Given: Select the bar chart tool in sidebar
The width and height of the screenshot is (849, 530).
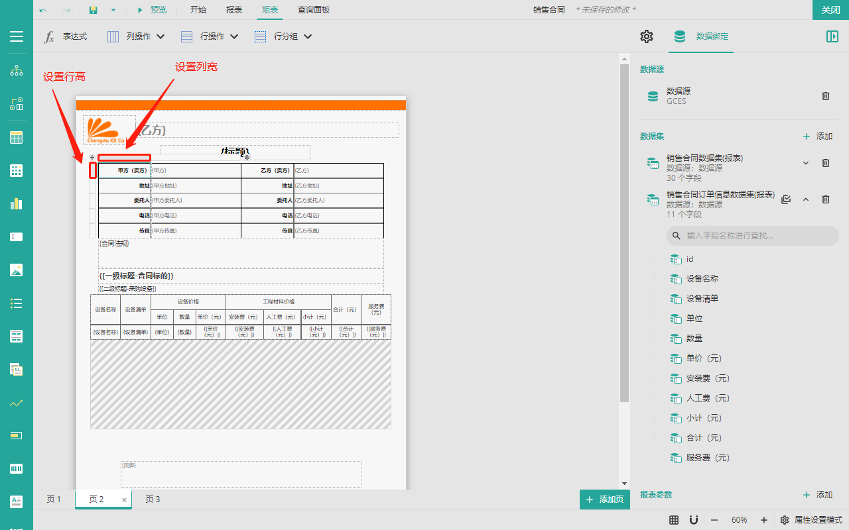Looking at the screenshot, I should pyautogui.click(x=17, y=203).
